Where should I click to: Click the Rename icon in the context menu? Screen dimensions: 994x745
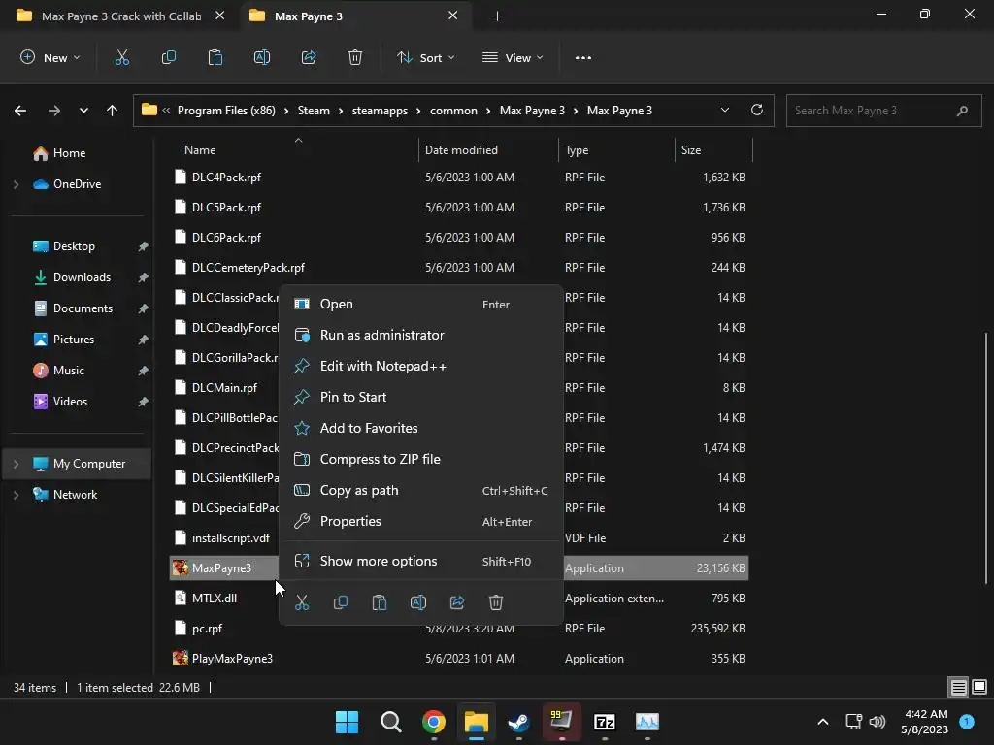click(417, 602)
